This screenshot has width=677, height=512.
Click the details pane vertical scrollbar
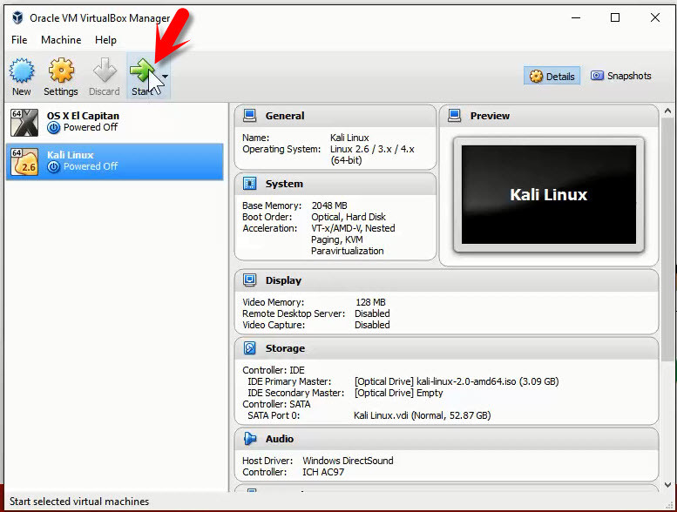pos(667,239)
